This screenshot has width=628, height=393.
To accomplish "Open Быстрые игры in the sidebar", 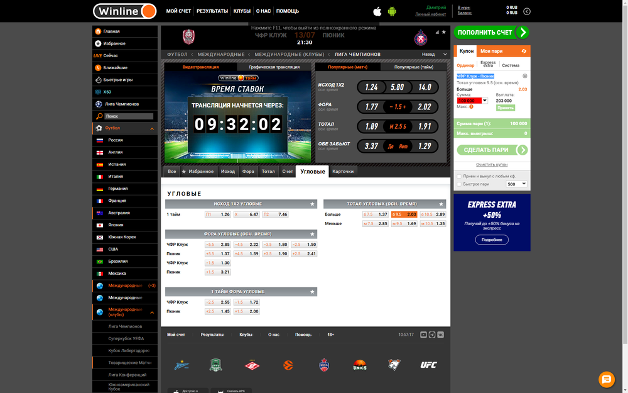I will [x=125, y=80].
